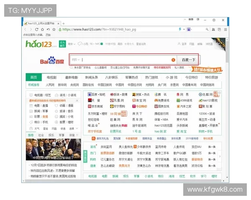Image resolution: width=251 pixels, height=200 pixels.
Task: Click the green 设为首页 button
Action: [62, 44]
